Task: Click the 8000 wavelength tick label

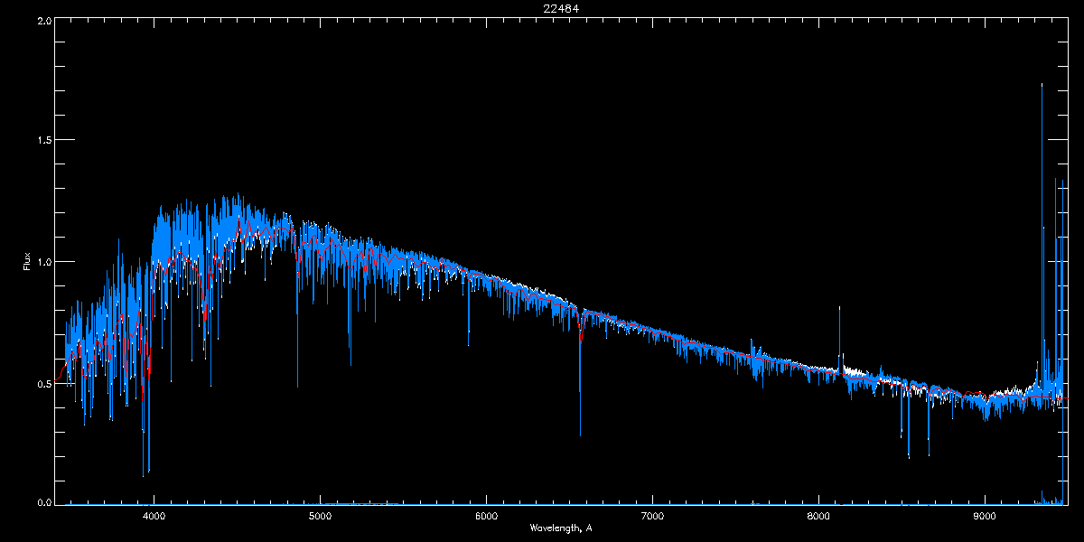Action: tap(818, 517)
